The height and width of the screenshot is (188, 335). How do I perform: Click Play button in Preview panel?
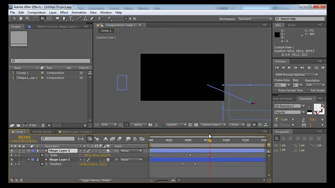(289, 68)
